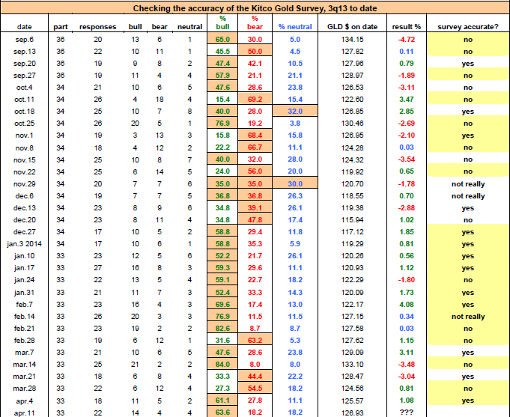Select the -1.80 result cell
The width and height of the screenshot is (510, 417).
(406, 280)
